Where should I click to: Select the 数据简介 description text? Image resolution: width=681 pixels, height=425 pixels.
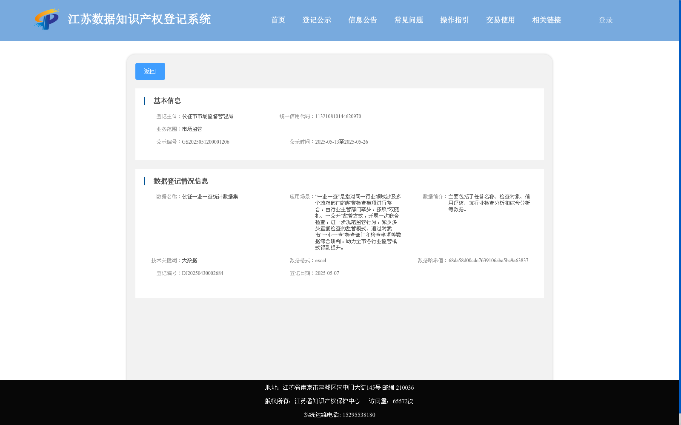(x=489, y=203)
